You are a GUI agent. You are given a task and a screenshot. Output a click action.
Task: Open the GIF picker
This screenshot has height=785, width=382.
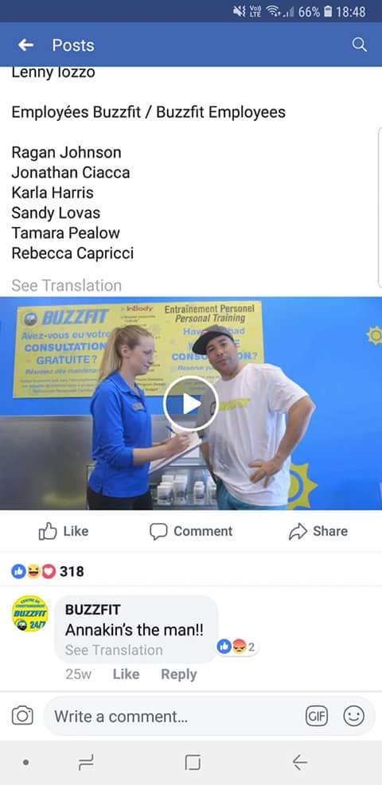pos(317,717)
